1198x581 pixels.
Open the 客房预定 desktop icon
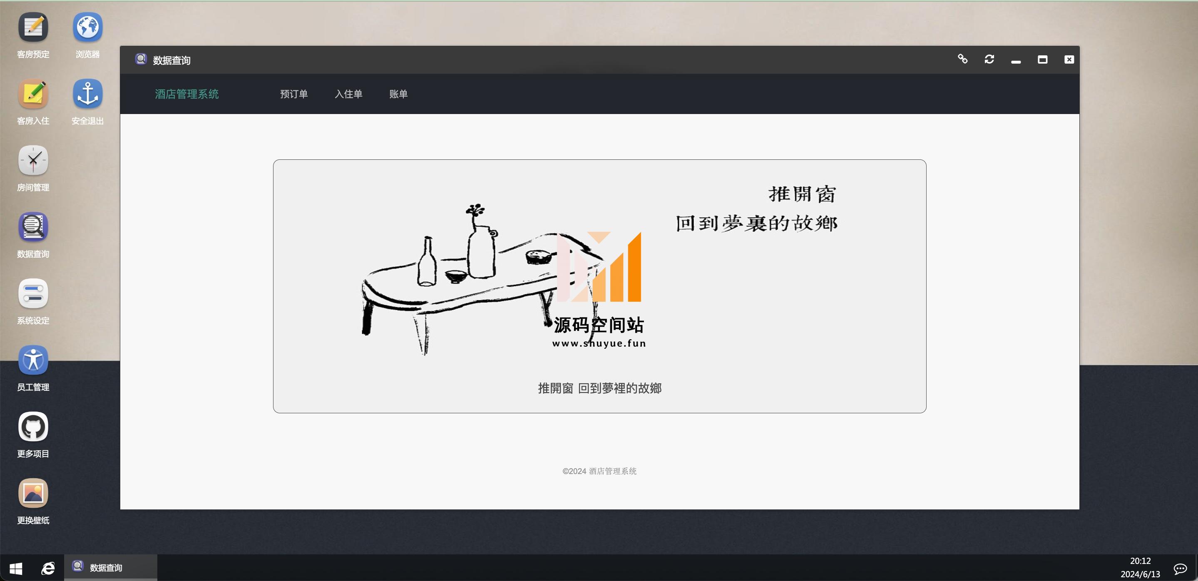[x=33, y=27]
